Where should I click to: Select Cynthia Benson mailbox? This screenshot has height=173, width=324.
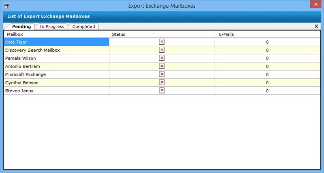(56, 82)
